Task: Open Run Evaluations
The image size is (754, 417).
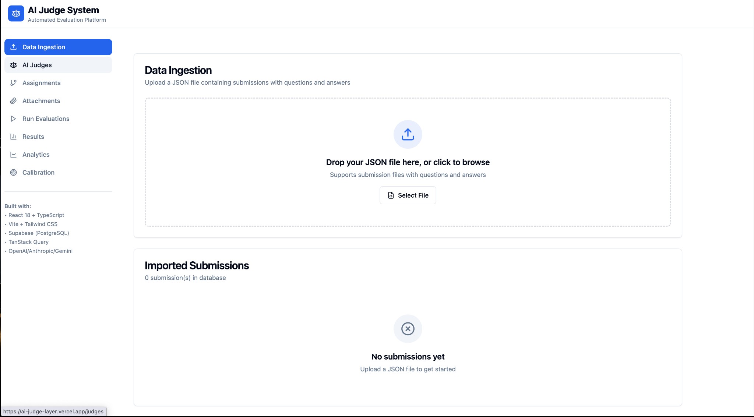Action: [58, 119]
